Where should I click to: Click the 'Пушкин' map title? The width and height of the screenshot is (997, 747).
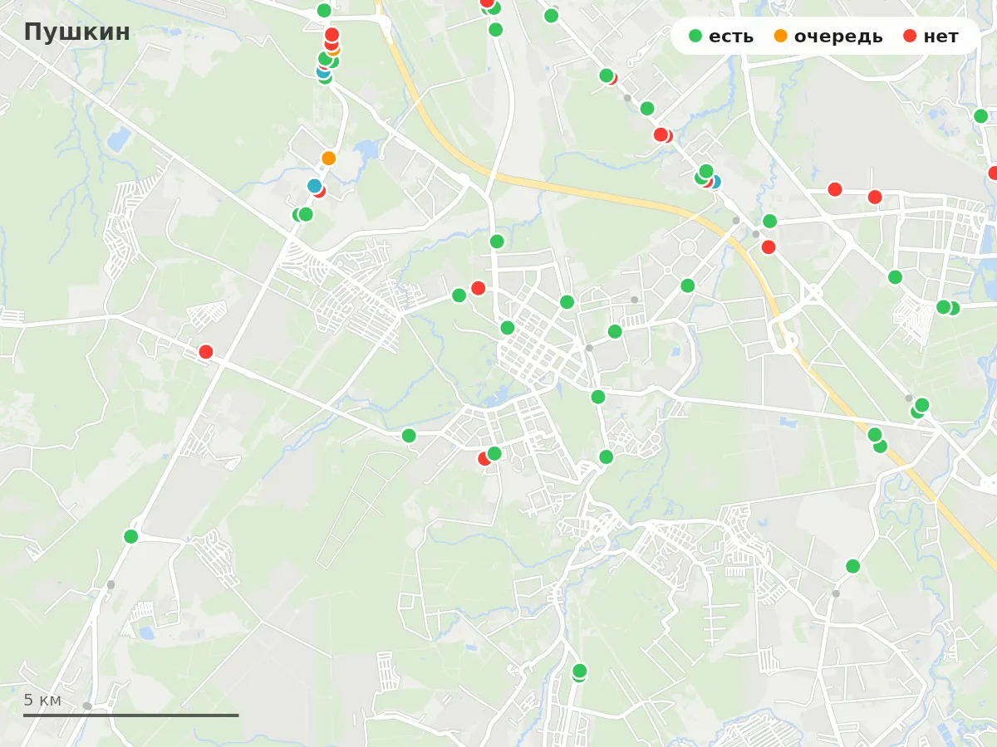(77, 32)
